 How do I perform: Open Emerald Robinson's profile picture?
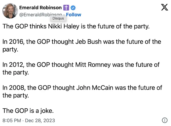point(10,11)
